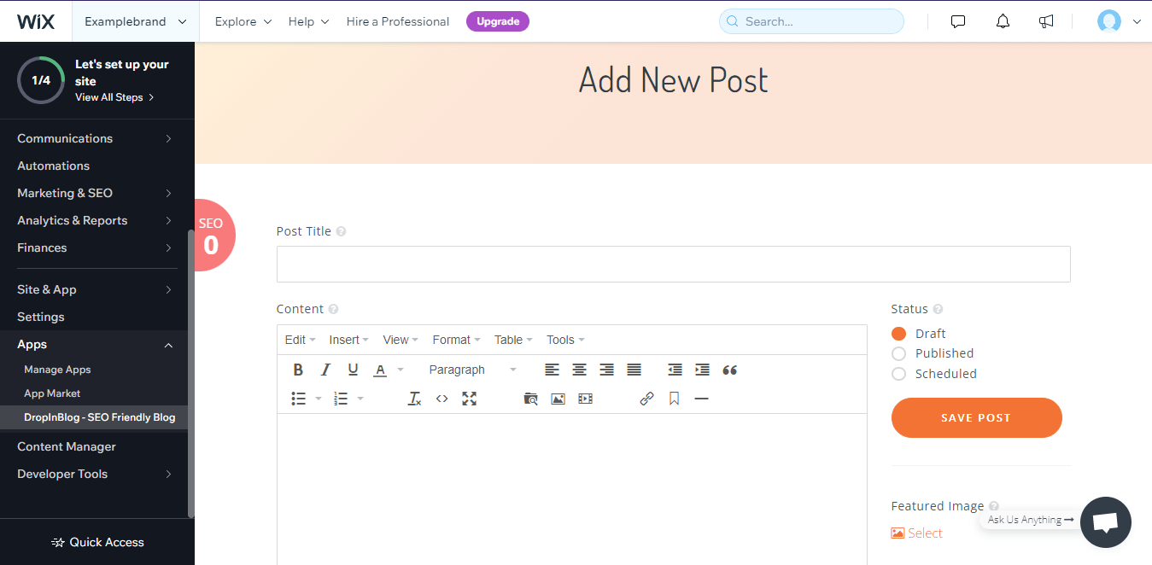Insert a video into the editor

(585, 398)
